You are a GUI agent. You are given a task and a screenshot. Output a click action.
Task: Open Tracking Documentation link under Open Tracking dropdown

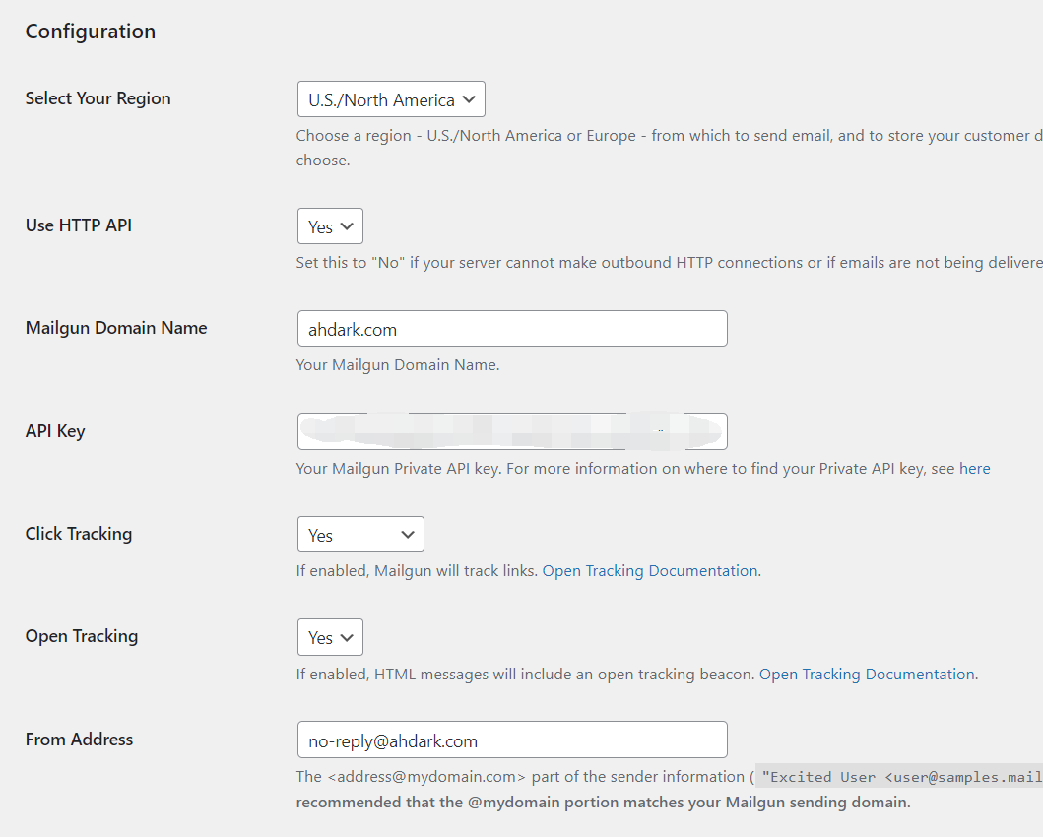[867, 675]
